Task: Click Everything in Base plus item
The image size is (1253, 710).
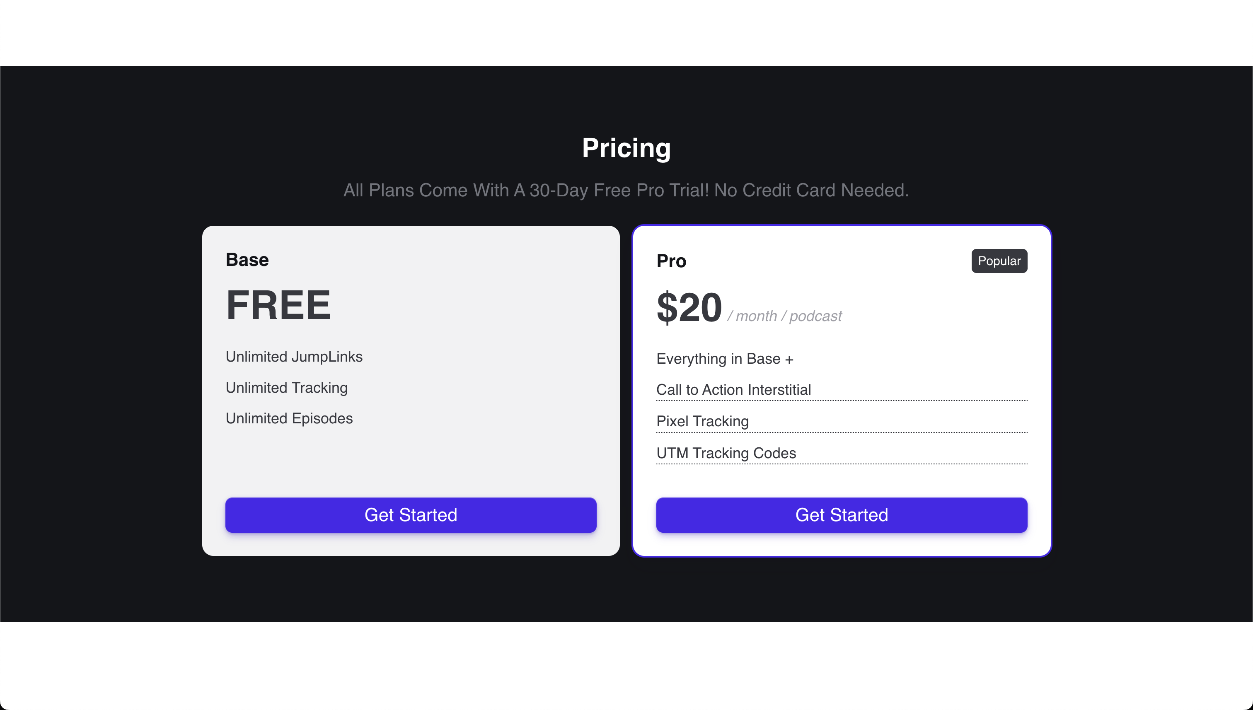Action: 725,358
